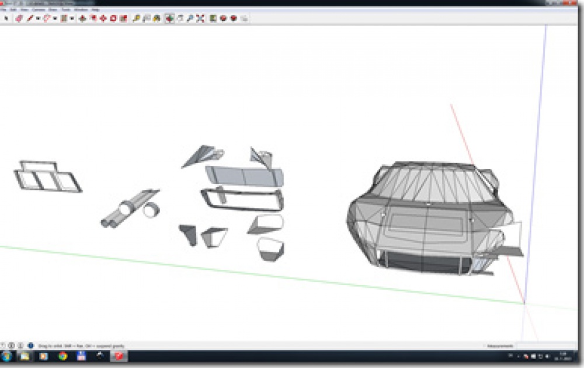The height and width of the screenshot is (368, 584).
Task: Click the taskbar clock
Action: [x=563, y=356]
